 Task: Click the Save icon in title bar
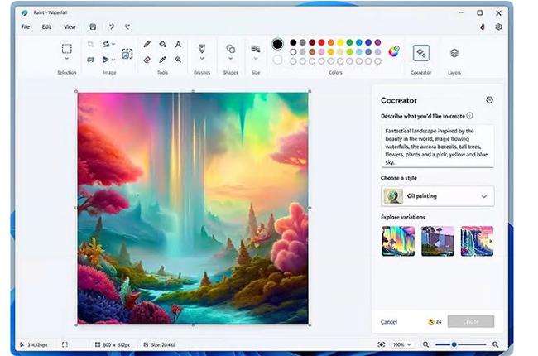tap(93, 26)
